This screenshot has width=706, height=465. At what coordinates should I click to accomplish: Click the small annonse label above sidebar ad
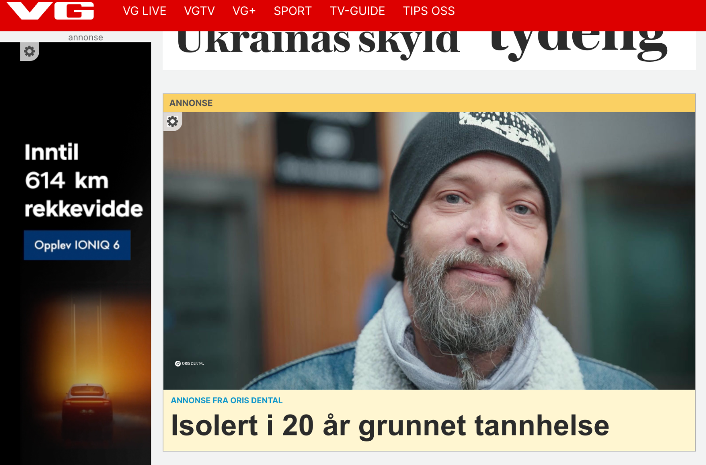[x=86, y=38]
